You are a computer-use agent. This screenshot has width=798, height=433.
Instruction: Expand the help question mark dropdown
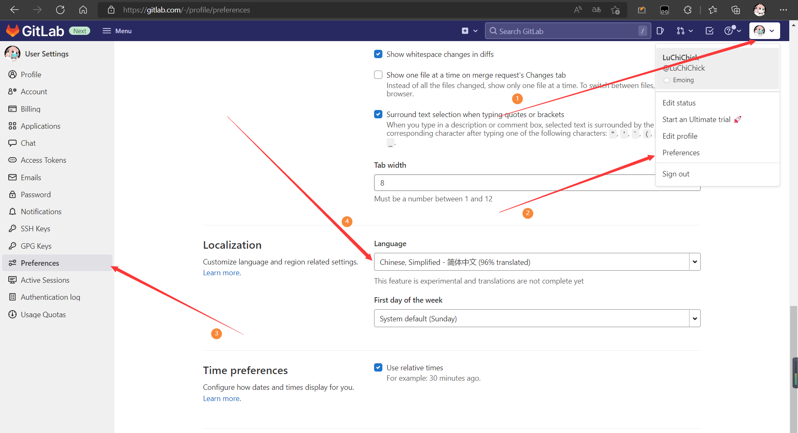[733, 31]
